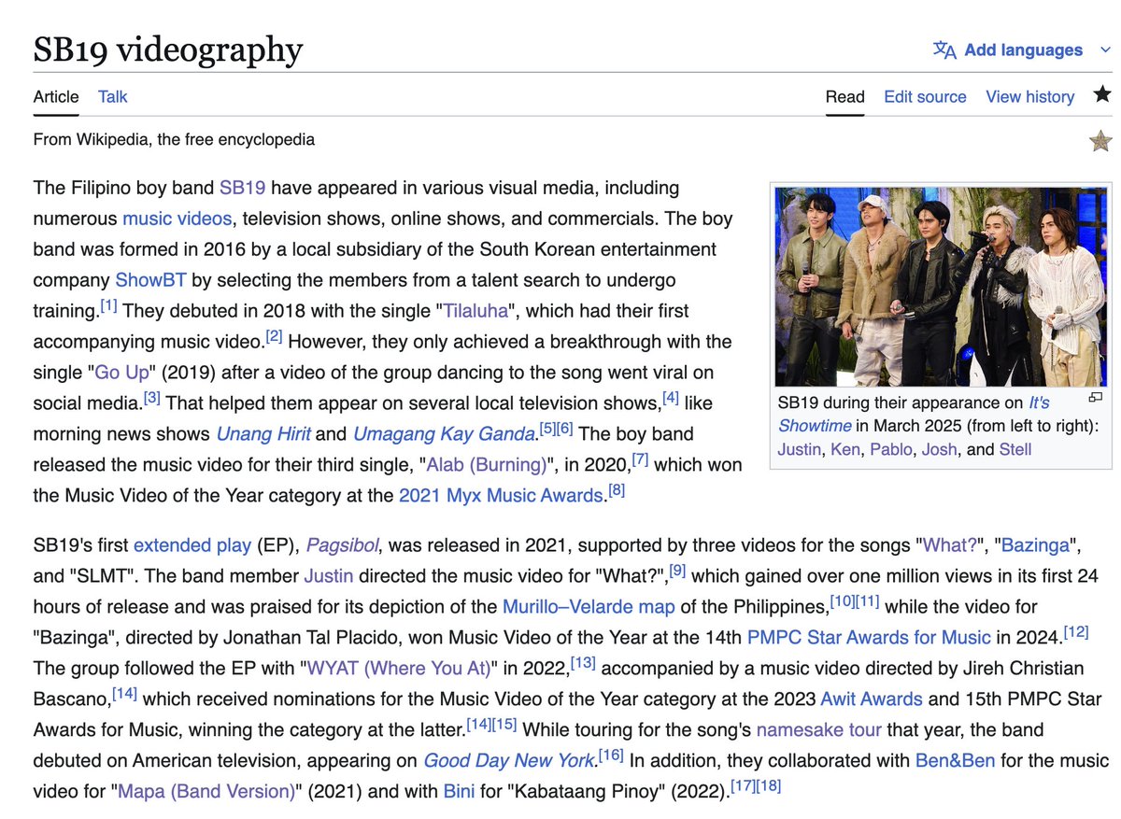Open the PMPC Star Awards for Music link
Screen dimensions: 1121x819
pos(869,638)
